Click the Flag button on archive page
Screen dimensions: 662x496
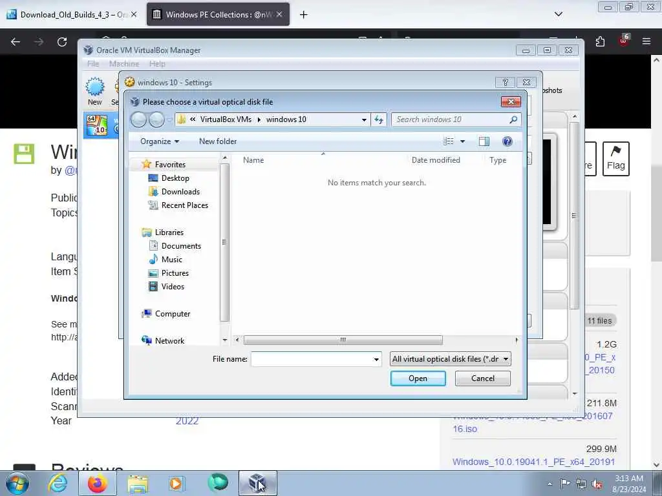[616, 159]
